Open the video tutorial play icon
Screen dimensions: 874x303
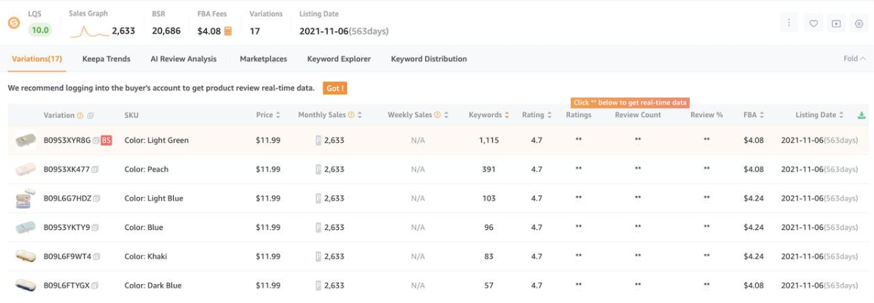coord(836,23)
